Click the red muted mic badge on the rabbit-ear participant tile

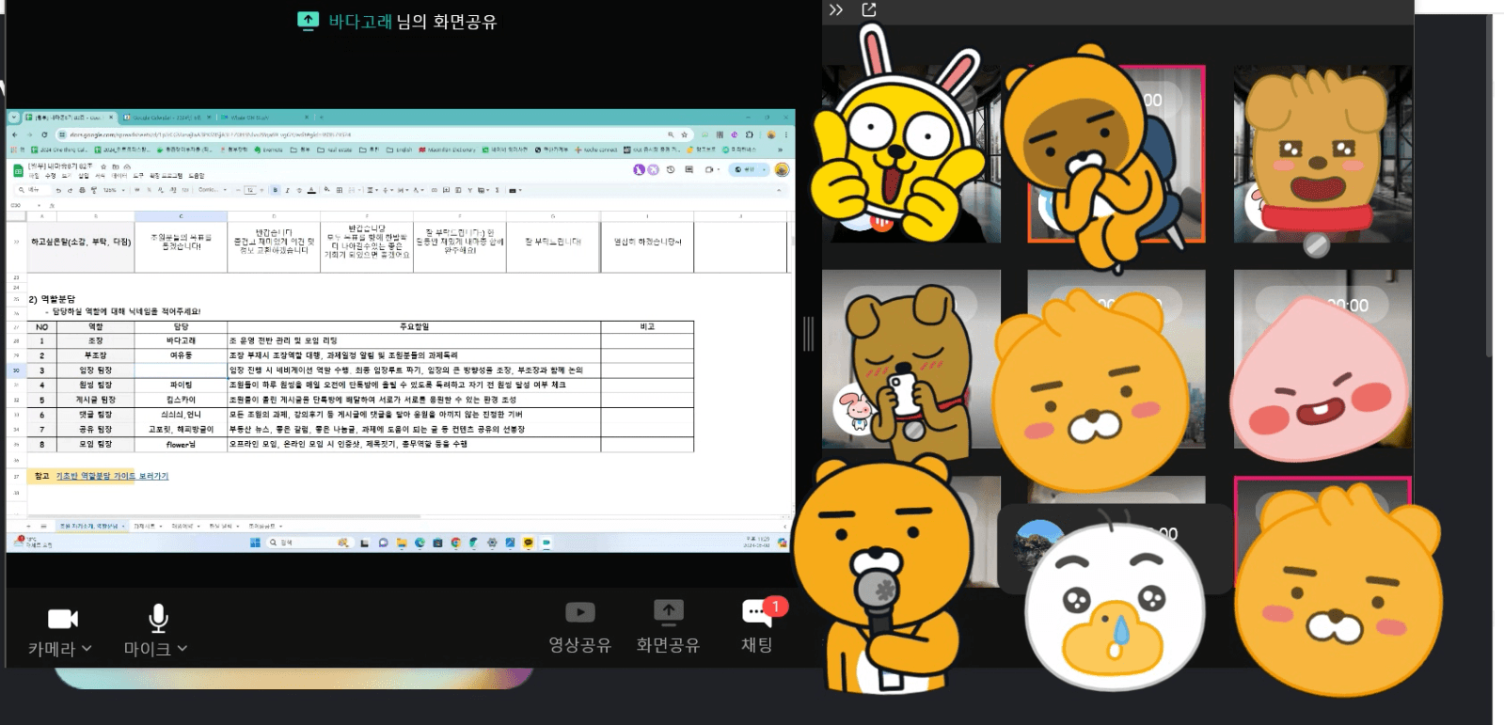click(x=881, y=223)
